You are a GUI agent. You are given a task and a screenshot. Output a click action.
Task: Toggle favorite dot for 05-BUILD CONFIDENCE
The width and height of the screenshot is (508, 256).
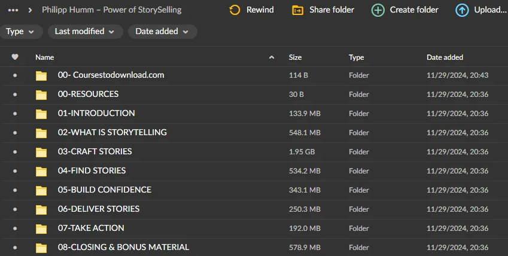pos(15,190)
